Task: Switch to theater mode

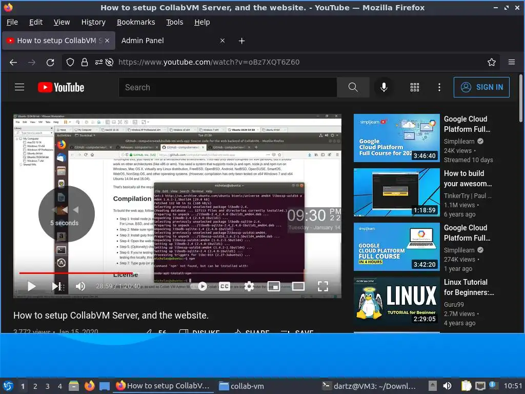Action: pos(298,286)
